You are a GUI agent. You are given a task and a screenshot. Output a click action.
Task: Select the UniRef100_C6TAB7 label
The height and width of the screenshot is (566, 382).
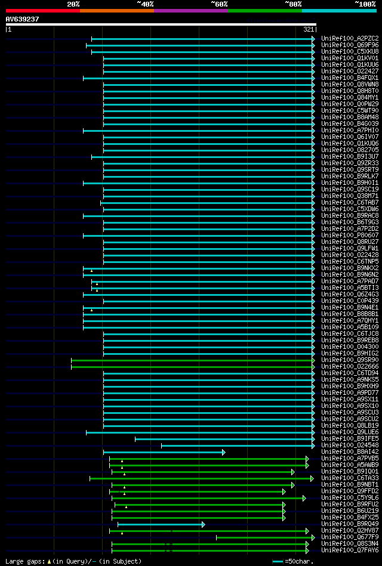(x=350, y=203)
